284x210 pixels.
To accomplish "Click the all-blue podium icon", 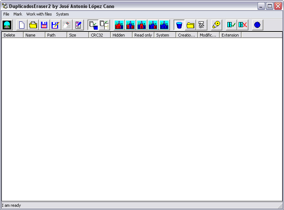I will pyautogui.click(x=164, y=25).
